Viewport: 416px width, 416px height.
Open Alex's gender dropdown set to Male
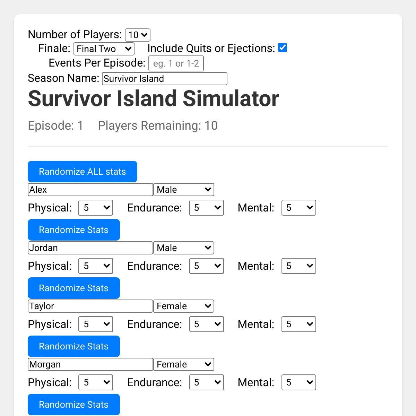click(184, 190)
